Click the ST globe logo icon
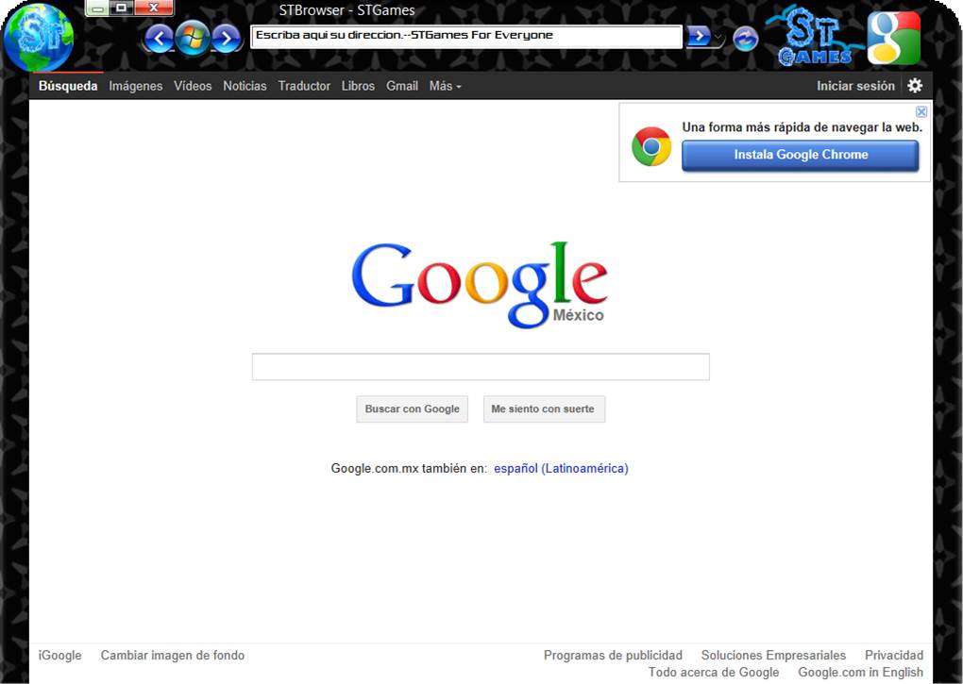This screenshot has width=963, height=684. pos(38,38)
